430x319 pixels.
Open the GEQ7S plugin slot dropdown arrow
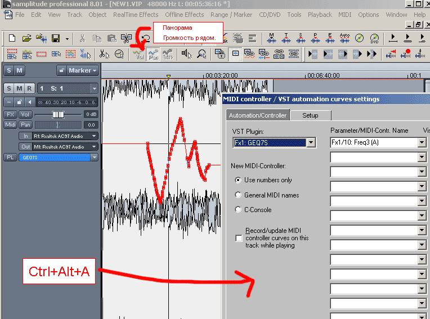tap(95, 158)
